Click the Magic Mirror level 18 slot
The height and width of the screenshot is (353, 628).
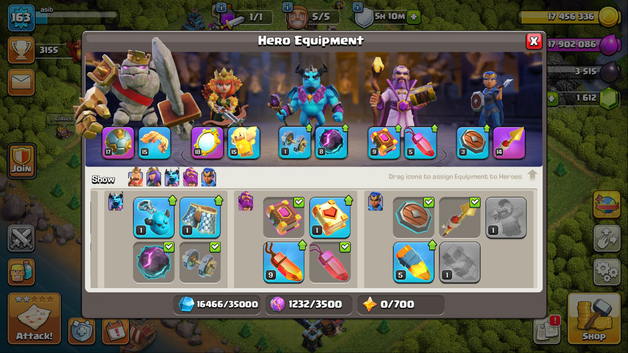tap(207, 142)
